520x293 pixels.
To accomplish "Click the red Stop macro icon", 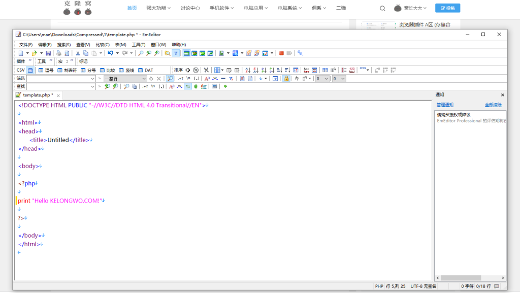I will 281,53.
